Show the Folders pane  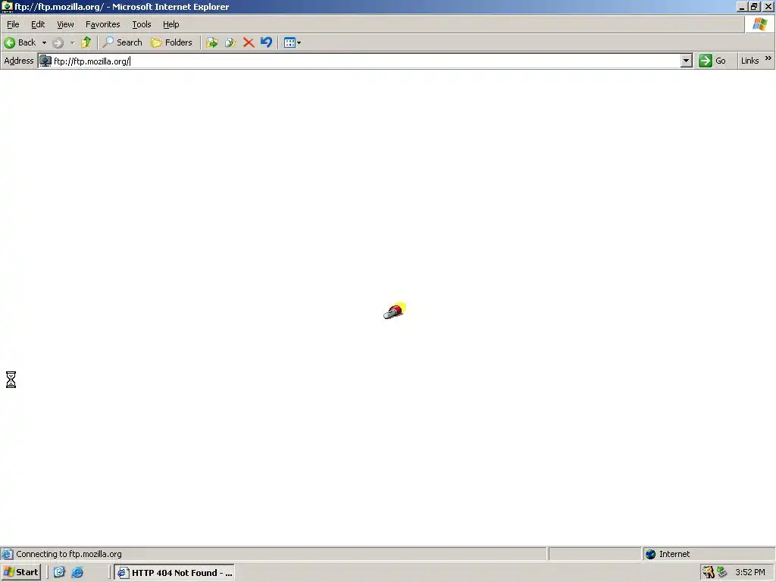pos(171,42)
